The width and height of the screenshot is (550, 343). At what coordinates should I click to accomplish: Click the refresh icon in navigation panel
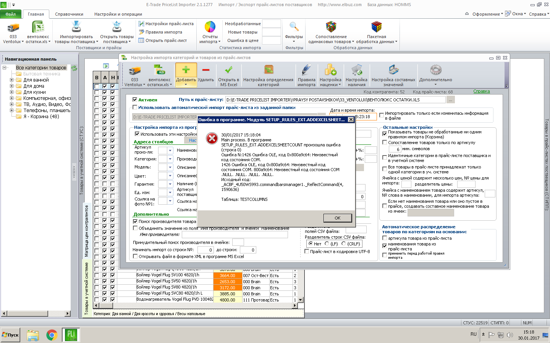pyautogui.click(x=74, y=68)
